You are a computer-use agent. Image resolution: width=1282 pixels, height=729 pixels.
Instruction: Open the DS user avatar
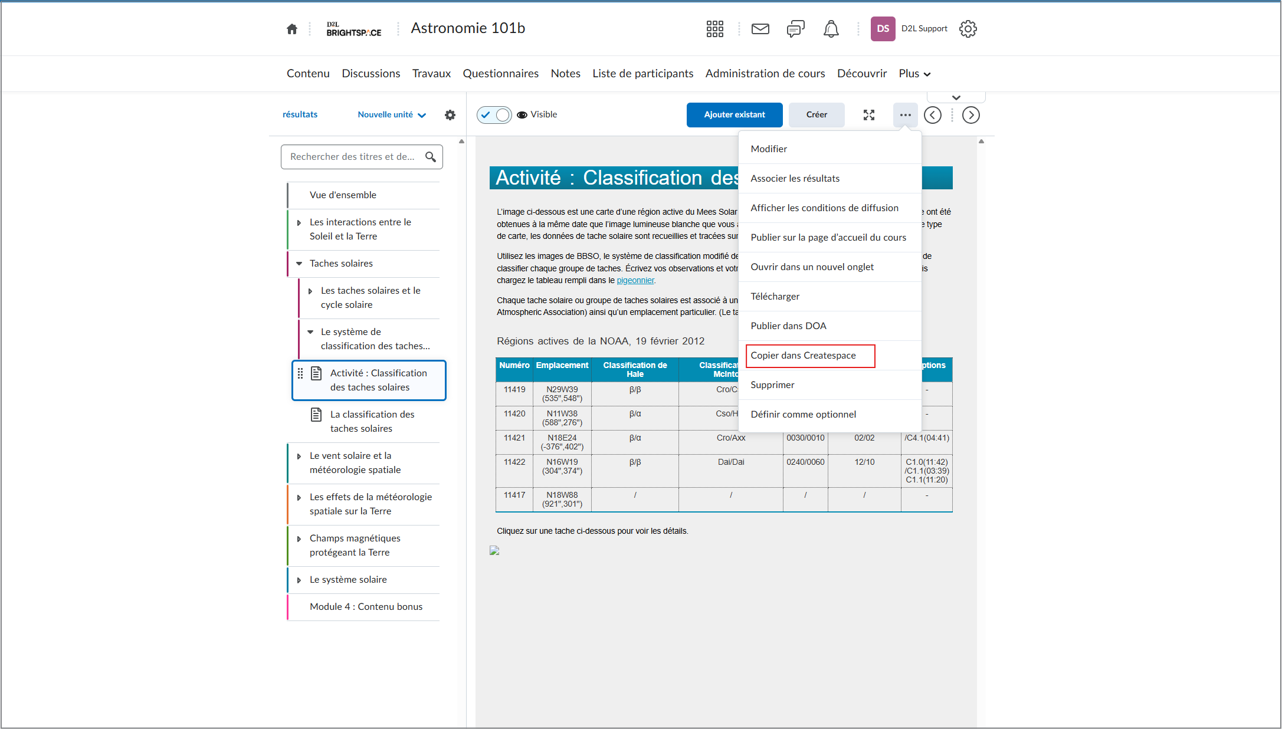pyautogui.click(x=883, y=29)
